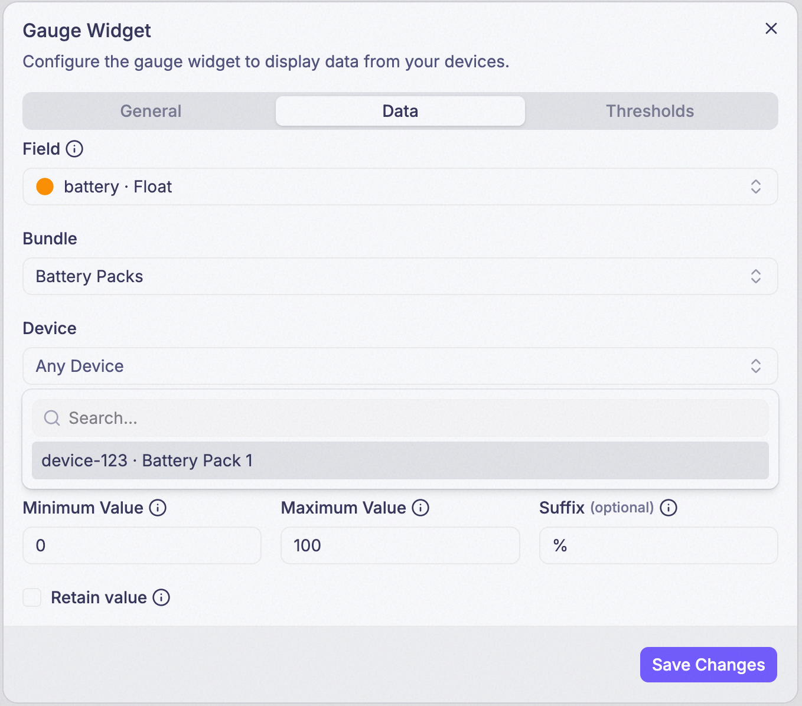Select the Data tab

tap(400, 111)
